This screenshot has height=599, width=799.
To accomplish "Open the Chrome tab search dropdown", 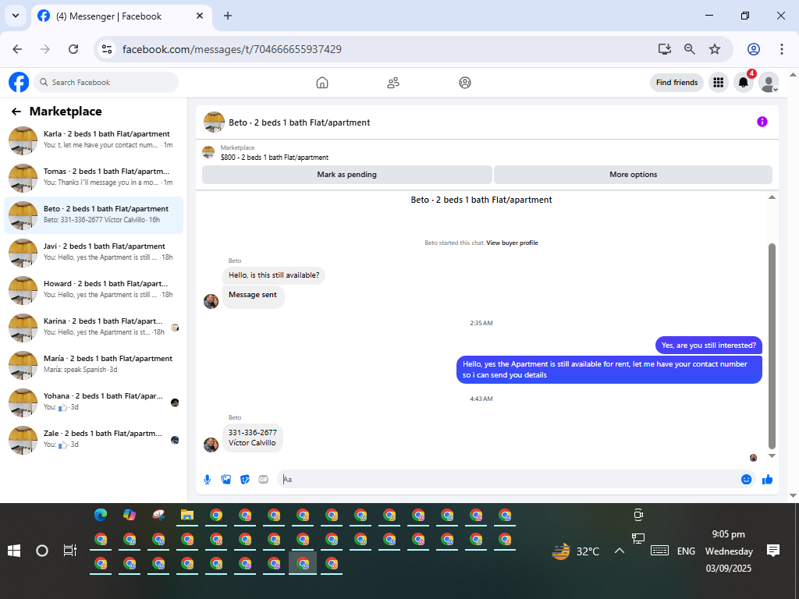I will point(16,16).
